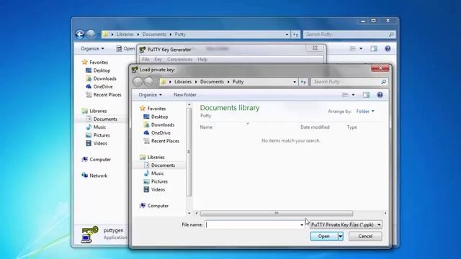Open dialog view options dropdown arrow
Viewport: 461px width, 259px height.
tap(353, 95)
